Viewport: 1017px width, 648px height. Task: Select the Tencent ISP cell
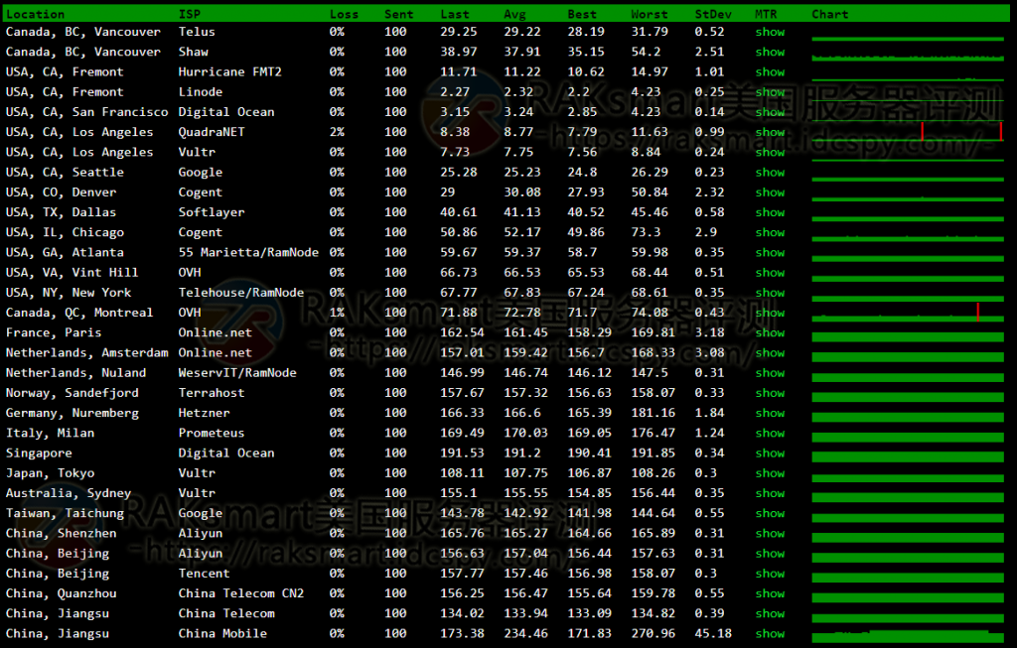coord(205,575)
